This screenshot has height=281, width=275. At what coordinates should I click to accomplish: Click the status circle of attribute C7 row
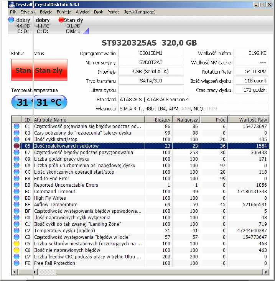point(16,256)
